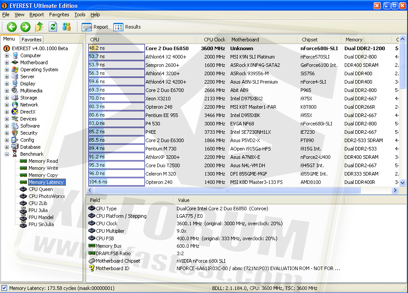
Task: Select the Memory Latency tree item
Action: (x=47, y=182)
